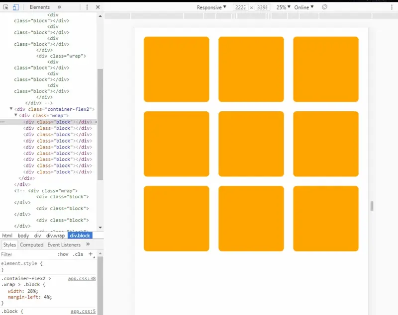Viewport: 398px width, 315px height.
Task: Collapse the div class wrap node under container-flex2
Action: [16, 115]
